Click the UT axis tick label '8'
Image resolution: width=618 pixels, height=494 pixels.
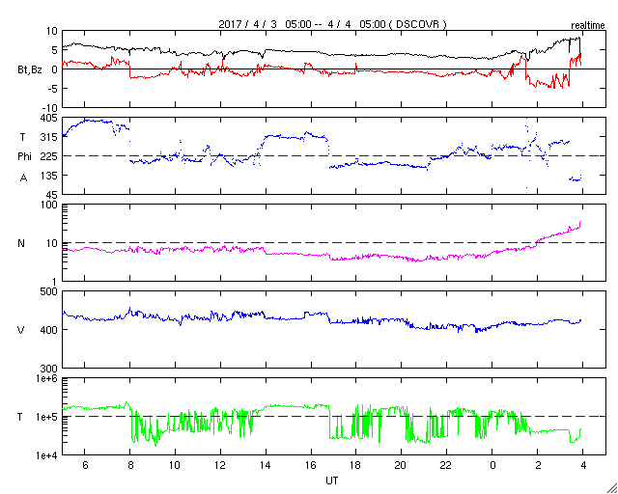pyautogui.click(x=130, y=465)
